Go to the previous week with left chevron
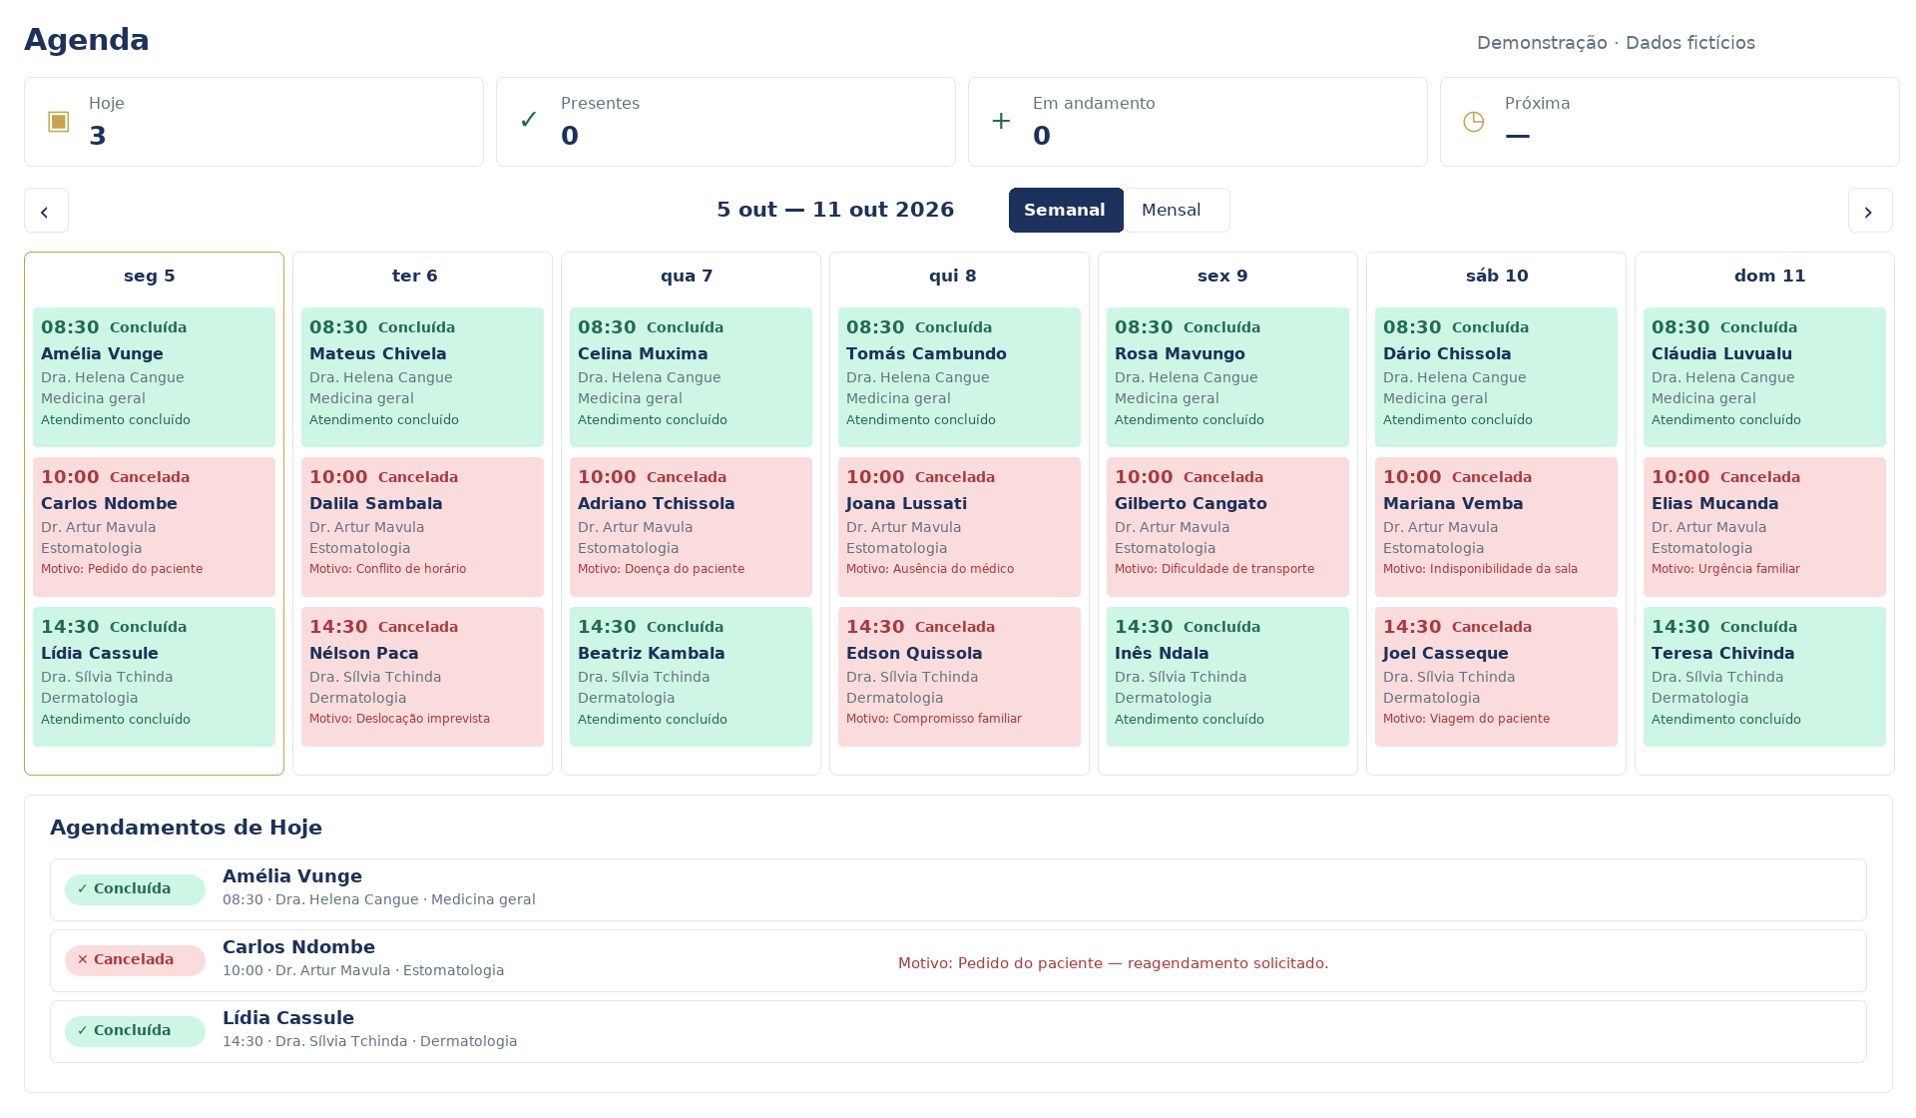The width and height of the screenshot is (1916, 1118). 46,211
